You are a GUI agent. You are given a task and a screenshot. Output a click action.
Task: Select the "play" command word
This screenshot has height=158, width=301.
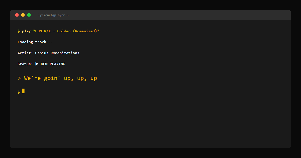pyautogui.click(x=26, y=31)
